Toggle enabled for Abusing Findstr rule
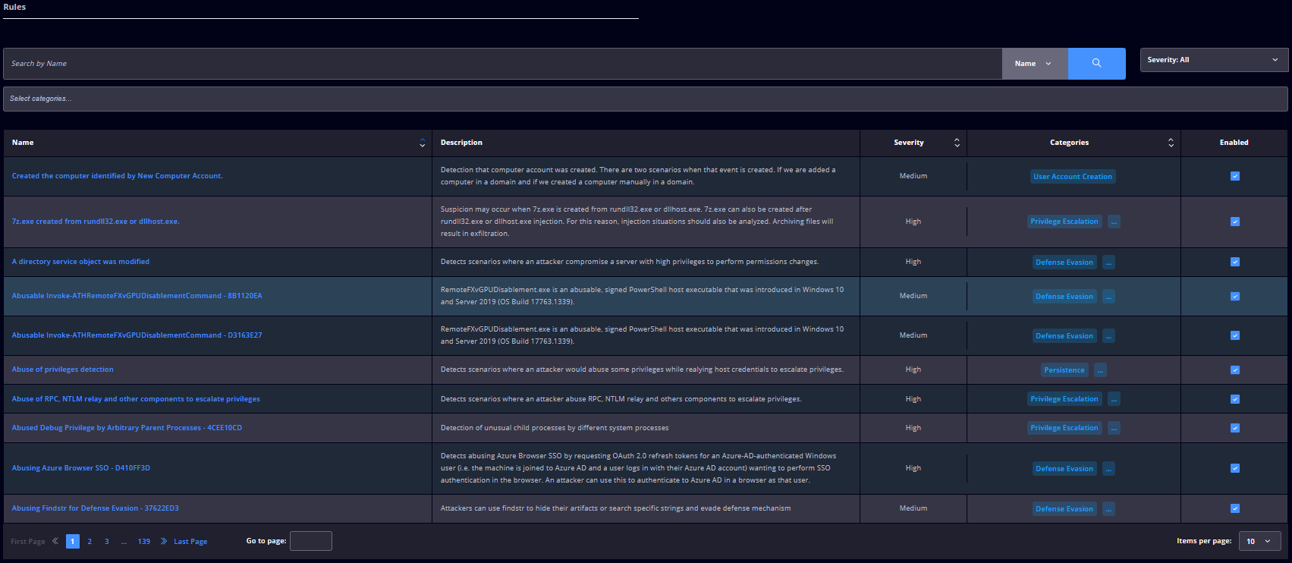Viewport: 1292px width, 563px height. click(1235, 508)
